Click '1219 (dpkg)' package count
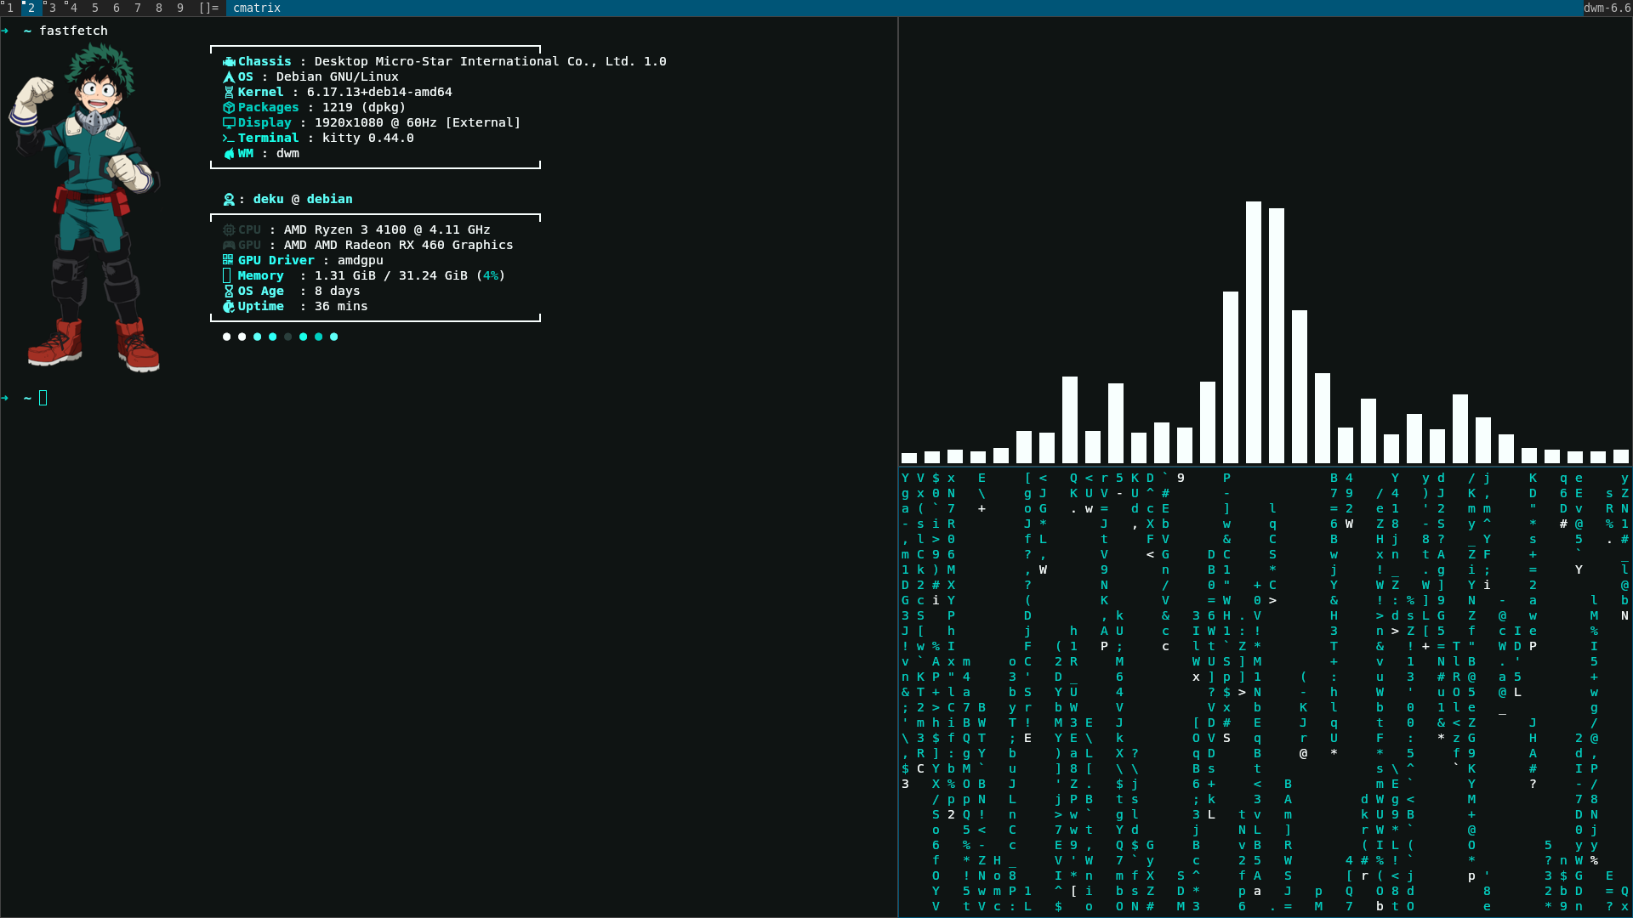Viewport: 1633px width, 918px height. point(363,107)
